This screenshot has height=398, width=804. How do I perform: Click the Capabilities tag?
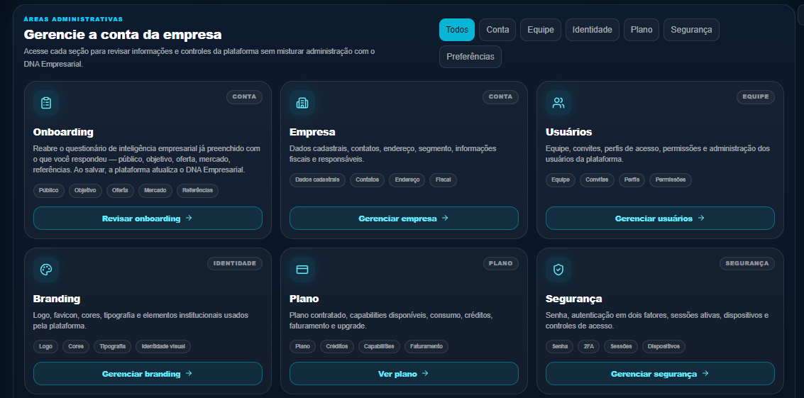379,346
